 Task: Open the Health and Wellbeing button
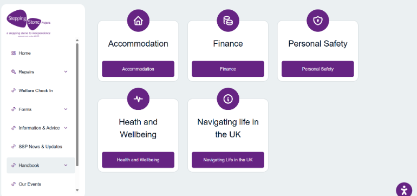pos(138,160)
